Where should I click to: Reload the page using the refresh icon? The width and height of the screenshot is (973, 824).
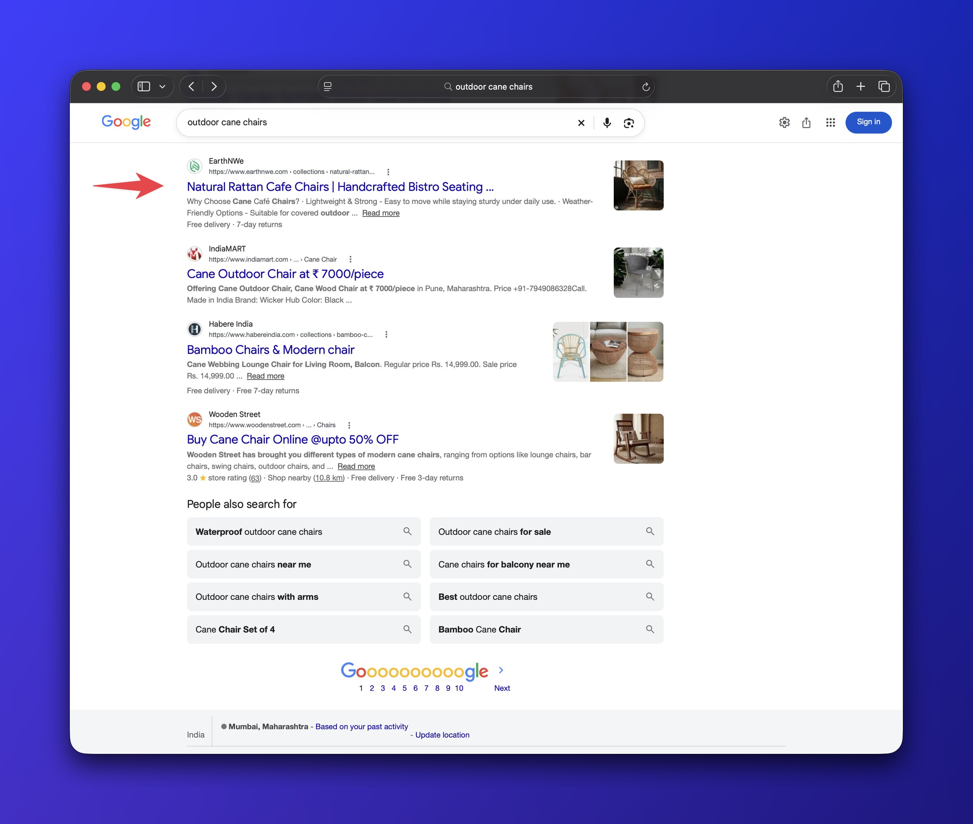(x=646, y=86)
